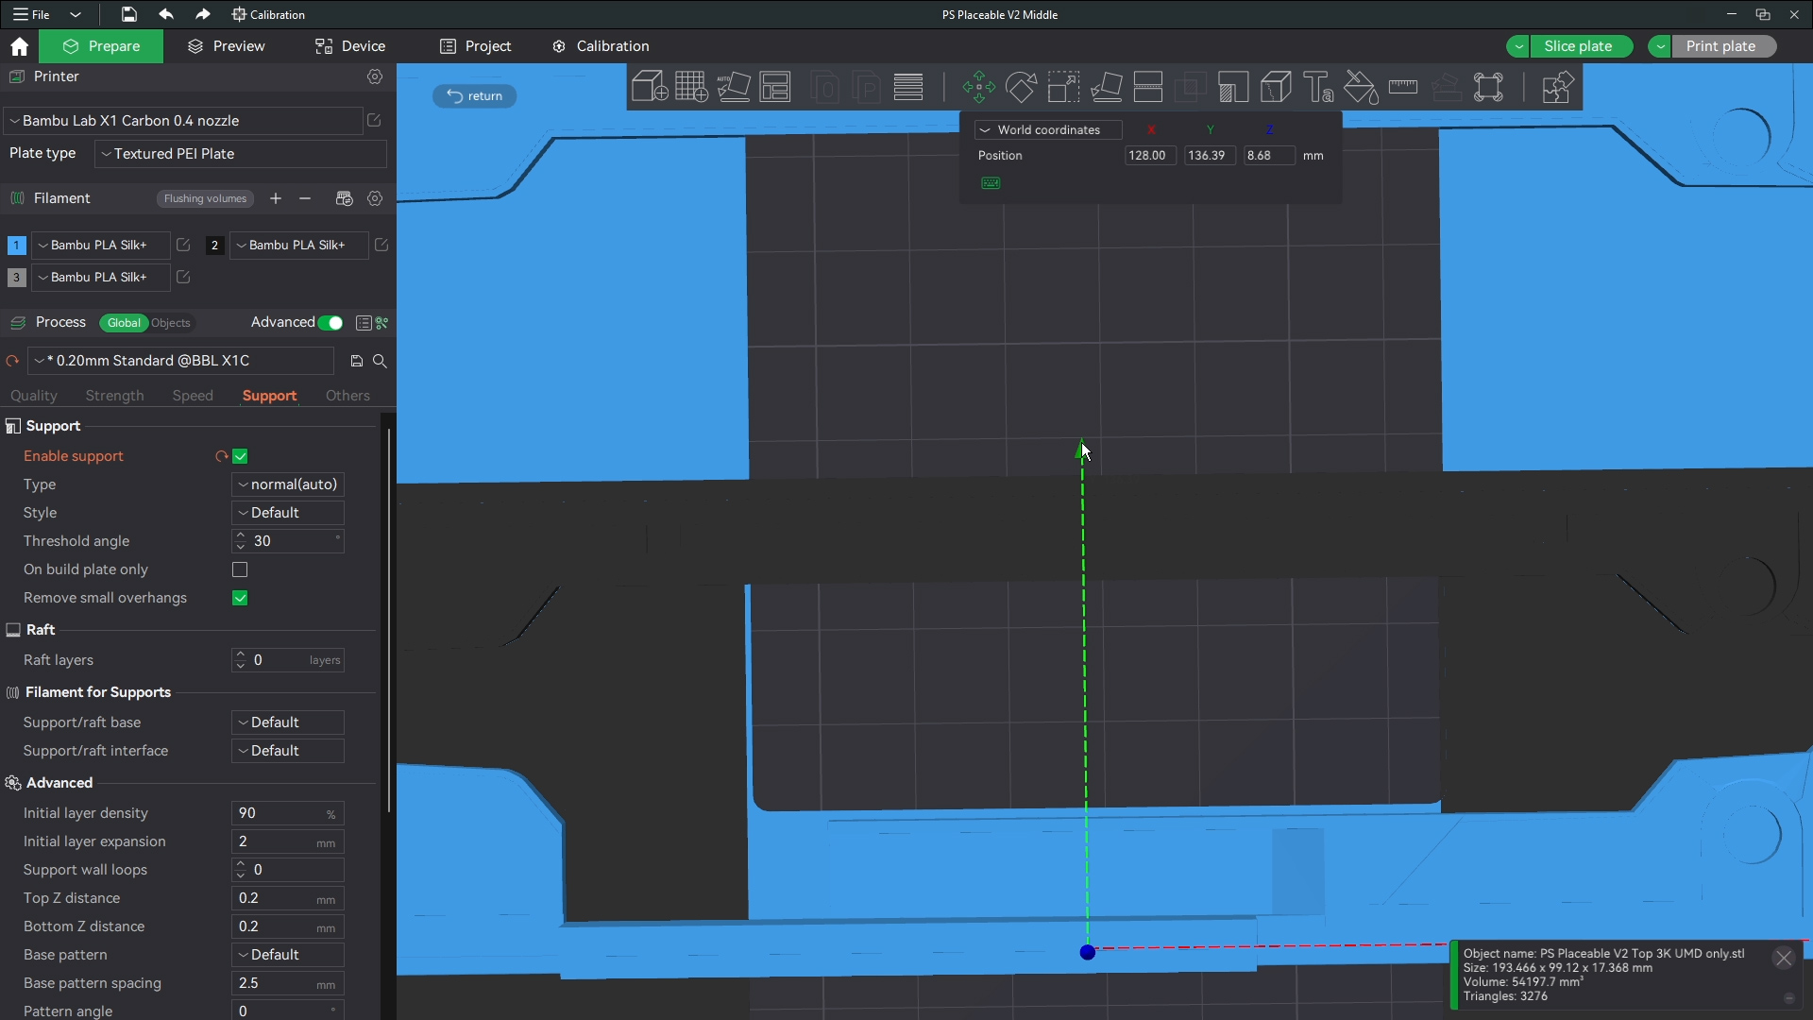Turn off the Advanced toggle switch
This screenshot has width=1813, height=1020.
point(330,323)
